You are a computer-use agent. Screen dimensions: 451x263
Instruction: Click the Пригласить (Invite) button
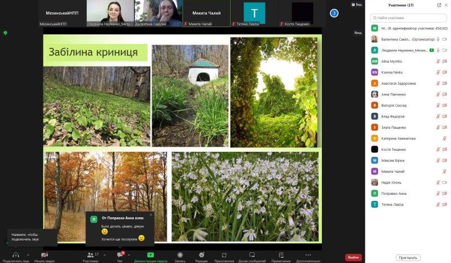(408, 257)
